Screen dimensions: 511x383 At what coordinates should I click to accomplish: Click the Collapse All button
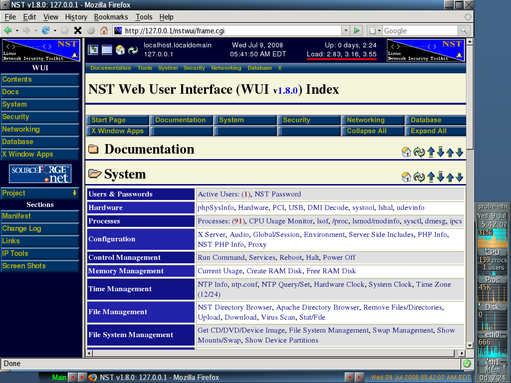(x=373, y=131)
